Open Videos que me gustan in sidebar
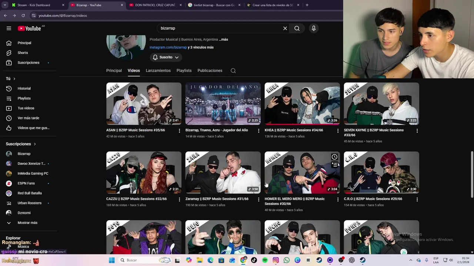Screen dimensions: 474x266 29,128
